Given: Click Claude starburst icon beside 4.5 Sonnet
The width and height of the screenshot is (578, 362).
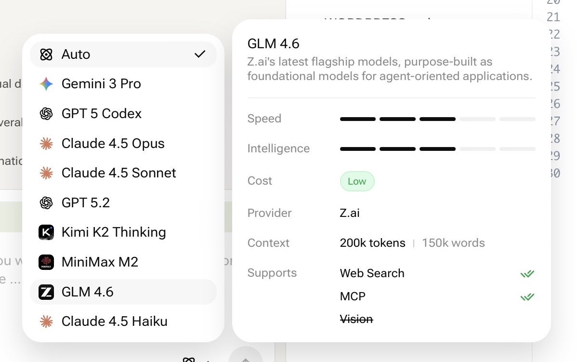Looking at the screenshot, I should point(46,173).
